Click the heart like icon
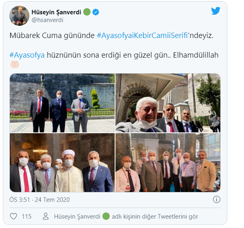 click(x=13, y=216)
